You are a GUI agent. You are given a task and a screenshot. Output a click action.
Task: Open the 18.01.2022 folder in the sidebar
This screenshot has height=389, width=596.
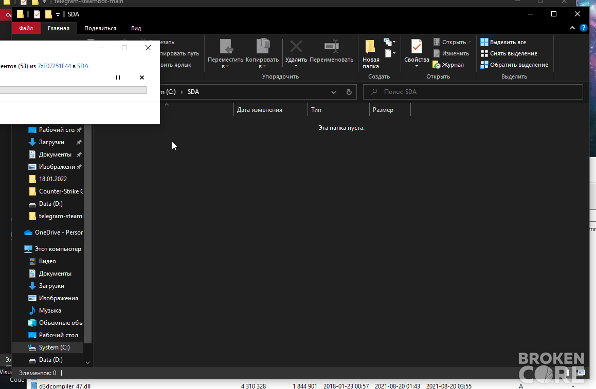(x=53, y=179)
